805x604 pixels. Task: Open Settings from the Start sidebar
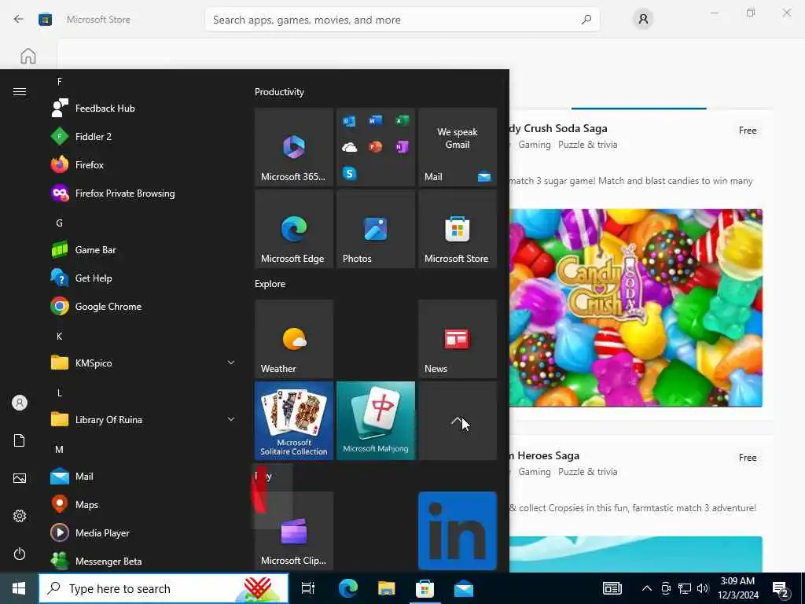(20, 516)
